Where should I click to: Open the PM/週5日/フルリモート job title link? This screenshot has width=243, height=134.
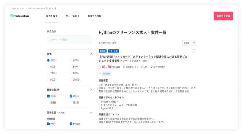(143, 59)
